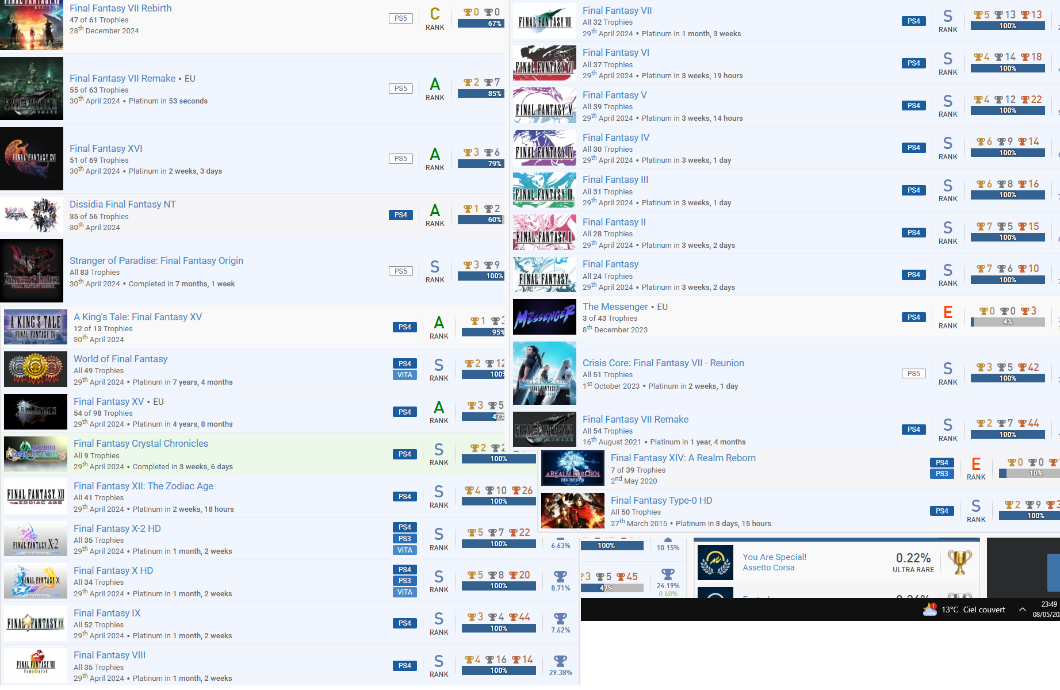The height and width of the screenshot is (690, 1060).
Task: Open the Final Fantasy VII Rebirth link
Action: point(120,8)
